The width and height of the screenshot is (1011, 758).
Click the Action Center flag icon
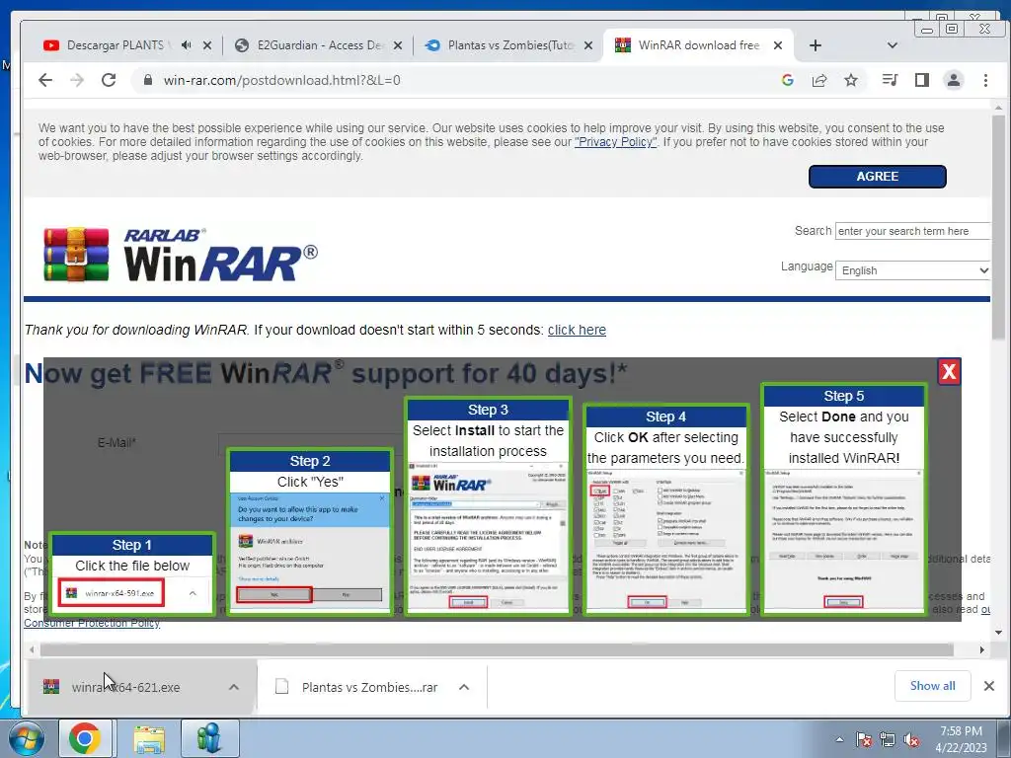tap(864, 739)
